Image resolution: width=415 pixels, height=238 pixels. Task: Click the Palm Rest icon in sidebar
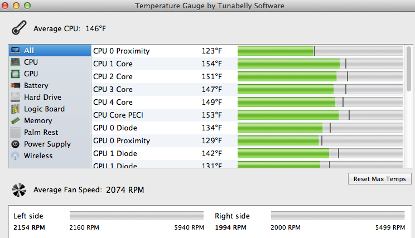click(16, 132)
